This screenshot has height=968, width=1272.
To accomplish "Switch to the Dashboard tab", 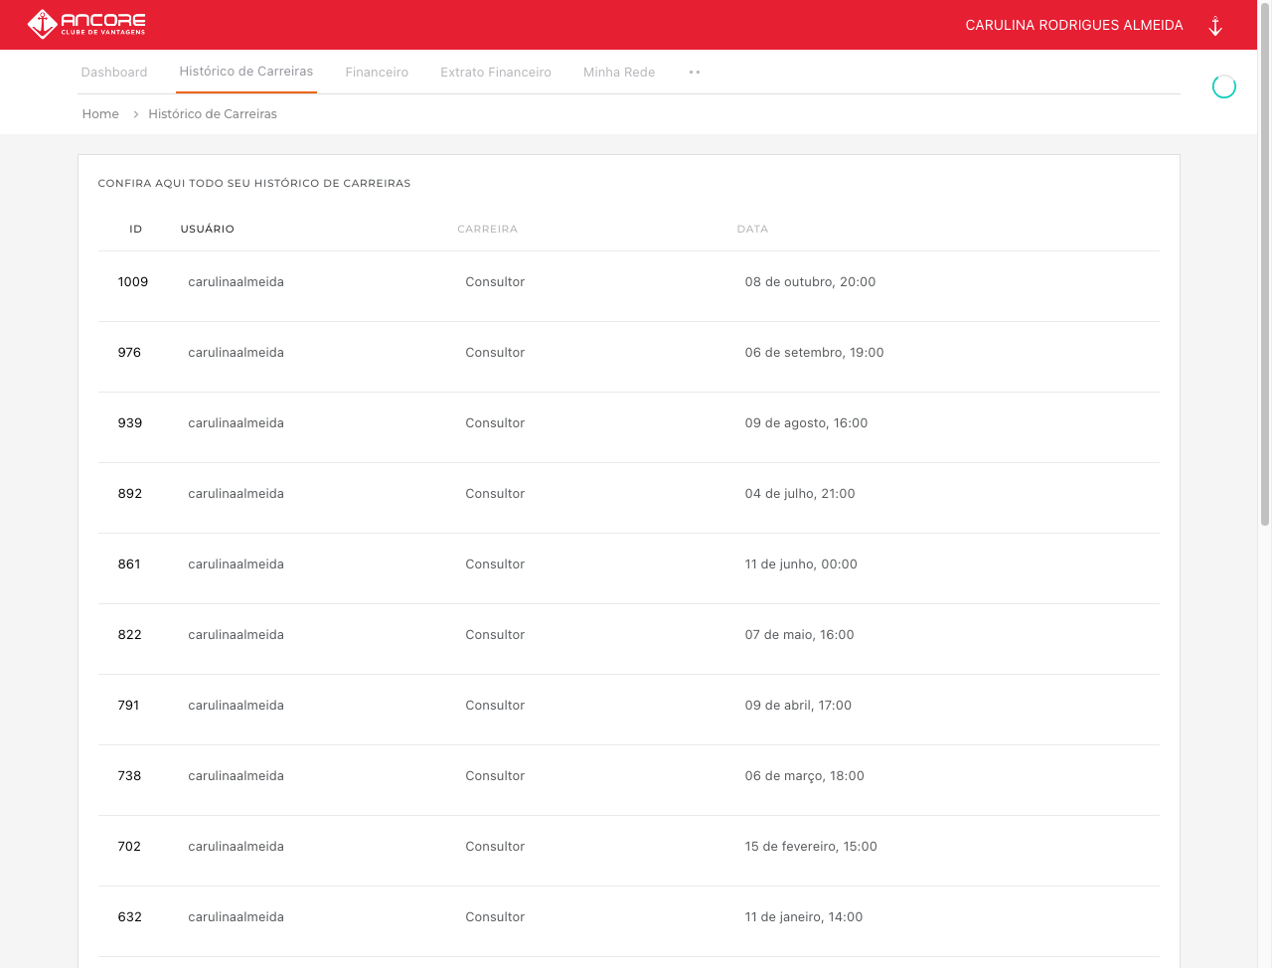I will [x=114, y=73].
